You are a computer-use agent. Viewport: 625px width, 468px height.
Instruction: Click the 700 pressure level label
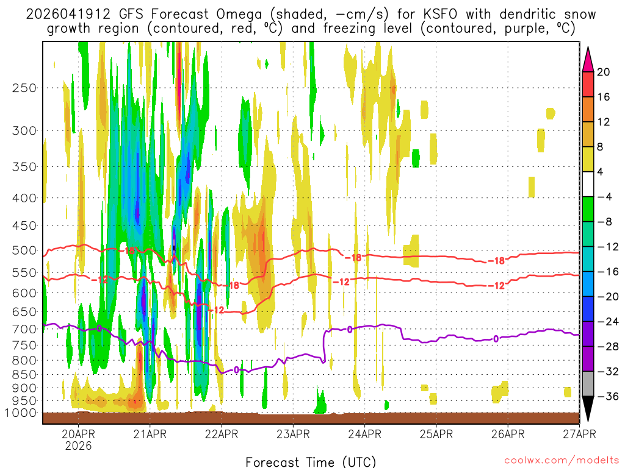click(24, 329)
